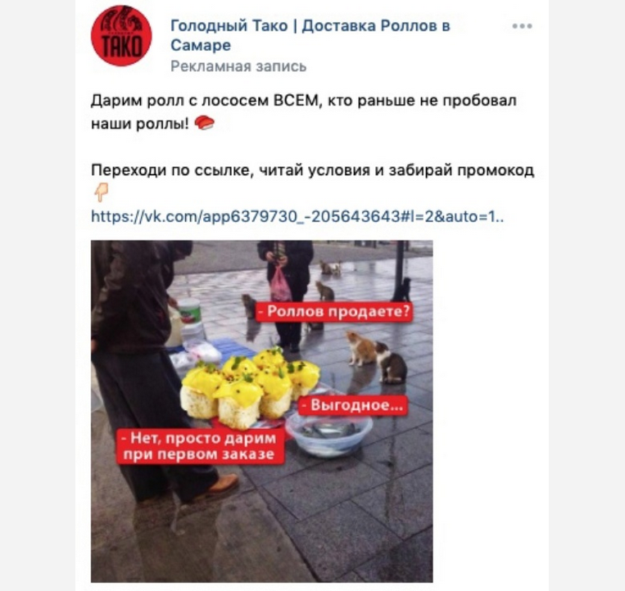
Task: Open the three-dot post options menu
Action: [522, 26]
